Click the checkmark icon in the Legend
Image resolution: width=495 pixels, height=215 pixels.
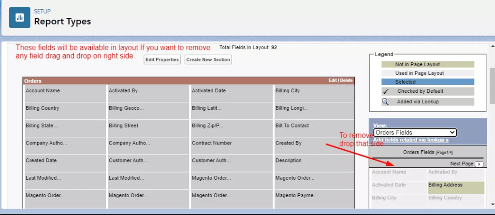click(x=385, y=92)
